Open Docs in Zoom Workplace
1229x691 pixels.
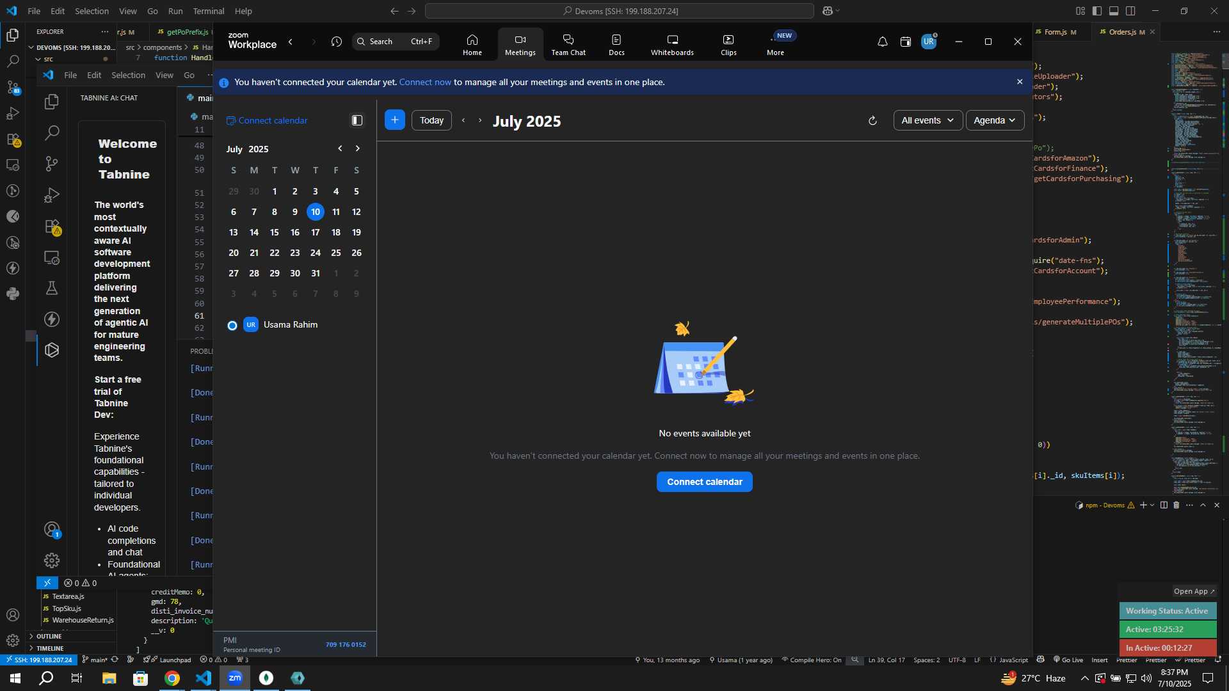[616, 45]
